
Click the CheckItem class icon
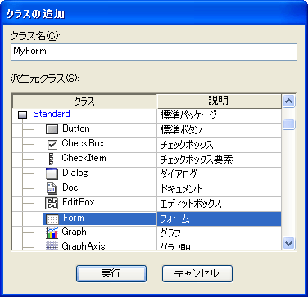pos(51,159)
